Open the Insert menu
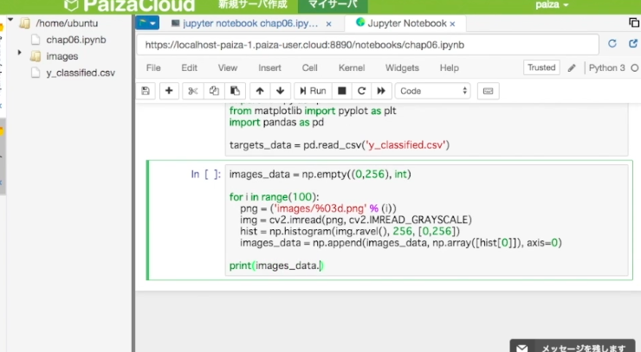Image resolution: width=641 pixels, height=352 pixels. coord(269,67)
